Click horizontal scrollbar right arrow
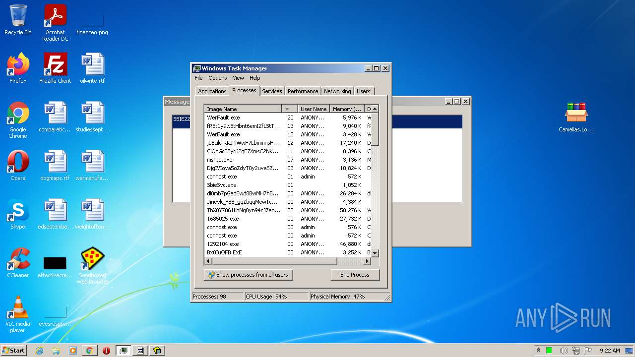Screen dimensions: 635x357 [367, 261]
